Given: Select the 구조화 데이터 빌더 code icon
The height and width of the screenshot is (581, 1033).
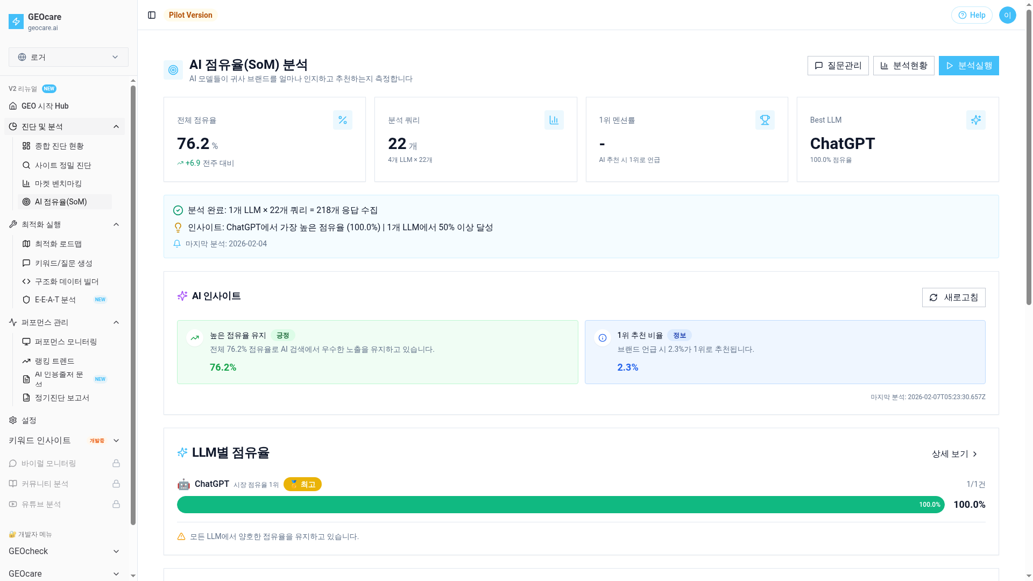Looking at the screenshot, I should [26, 281].
